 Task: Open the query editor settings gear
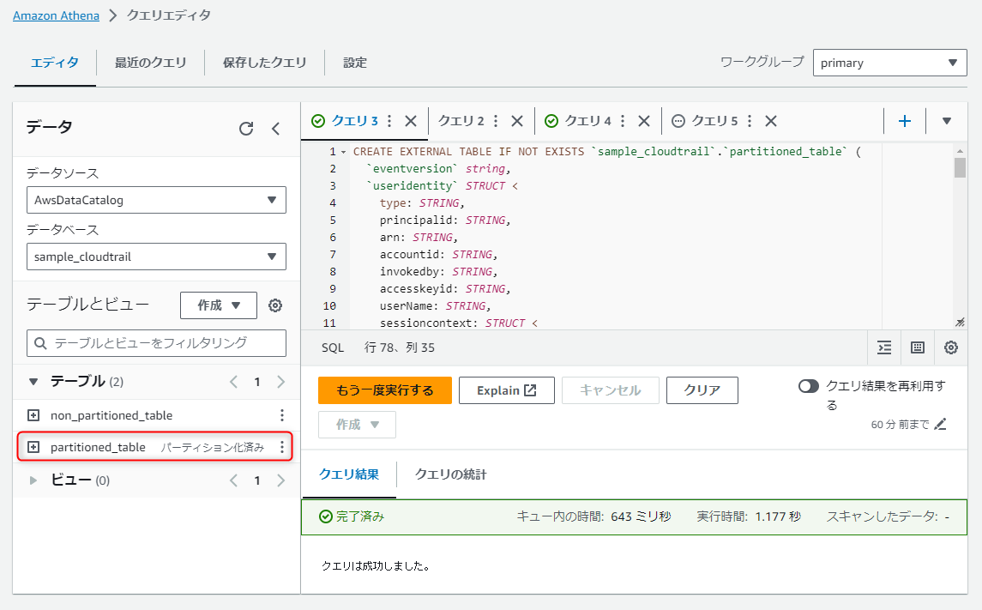(x=950, y=347)
